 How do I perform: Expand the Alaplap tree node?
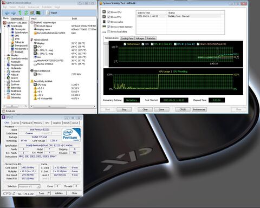pyautogui.click(x=5, y=55)
